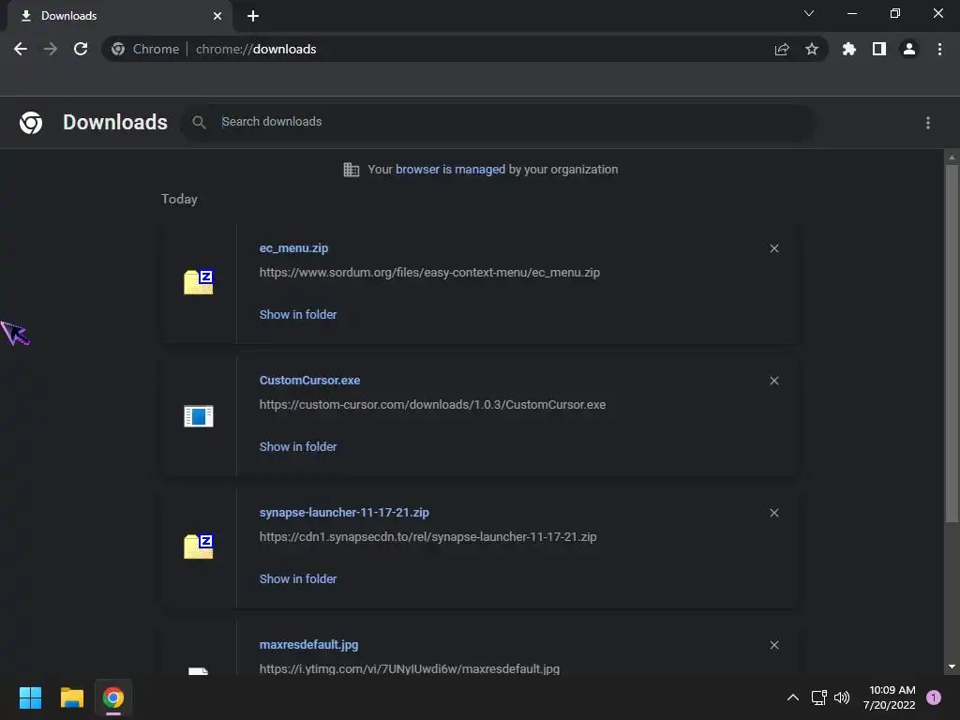
Task: Click the synapse-launcher zip file icon
Action: 199,547
